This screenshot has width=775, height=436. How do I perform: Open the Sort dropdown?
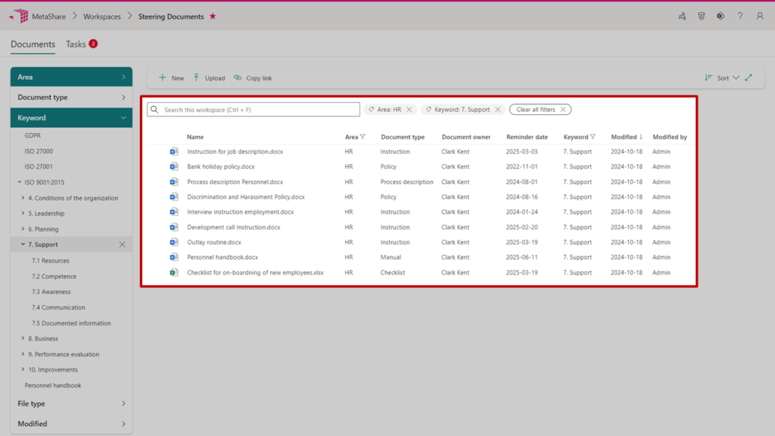pos(722,77)
